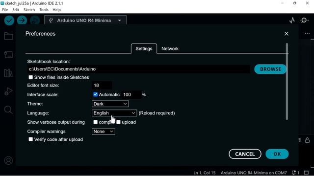Open the Sketch menu
Image resolution: width=314 pixels, height=176 pixels.
pyautogui.click(x=29, y=10)
